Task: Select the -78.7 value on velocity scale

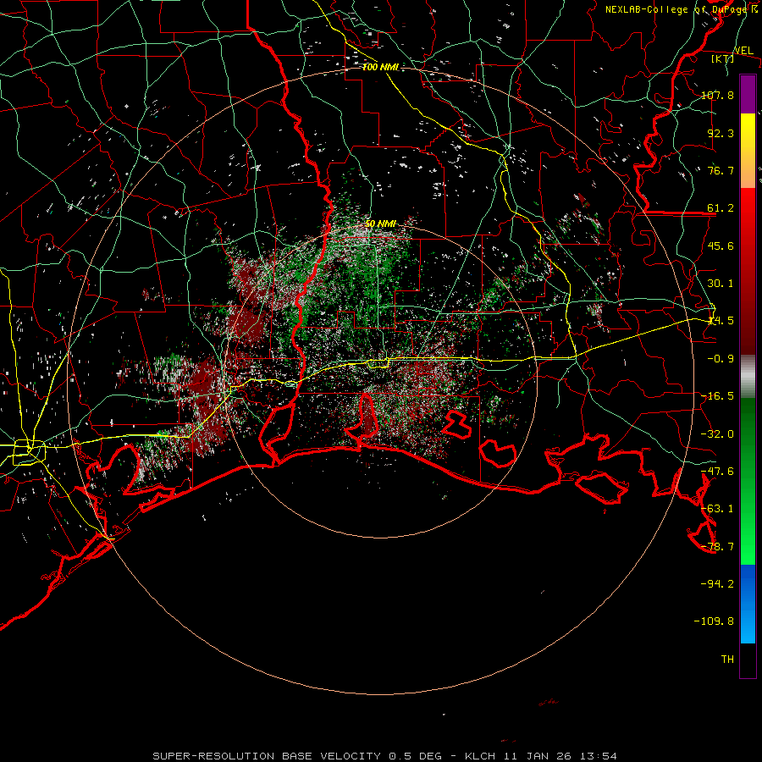Action: click(x=717, y=546)
